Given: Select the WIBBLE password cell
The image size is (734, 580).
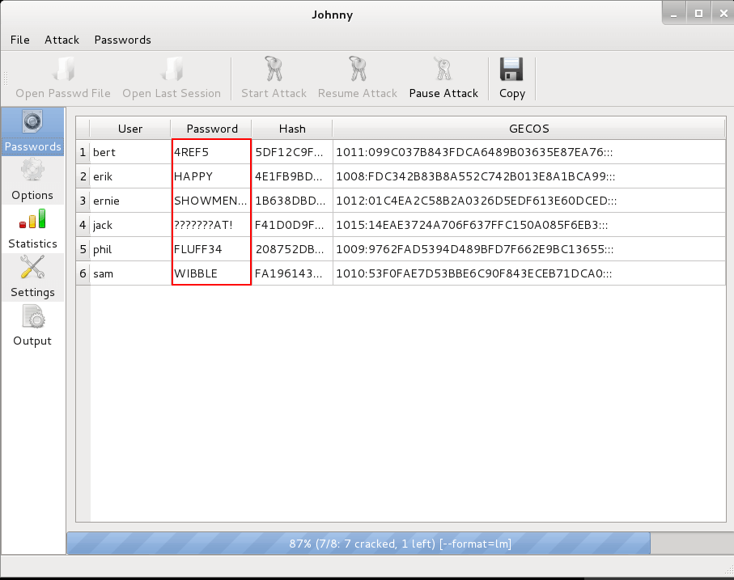Looking at the screenshot, I should [211, 273].
